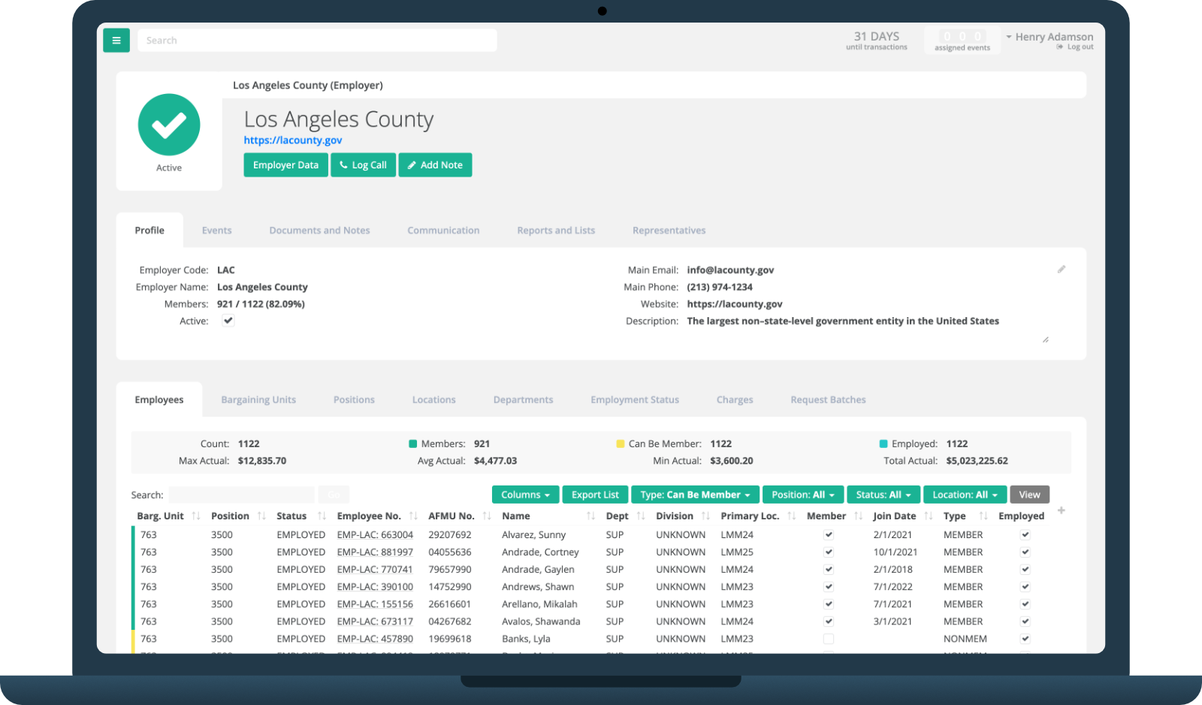Sort by Primary Loc. column arrows
The image size is (1202, 705).
(791, 516)
